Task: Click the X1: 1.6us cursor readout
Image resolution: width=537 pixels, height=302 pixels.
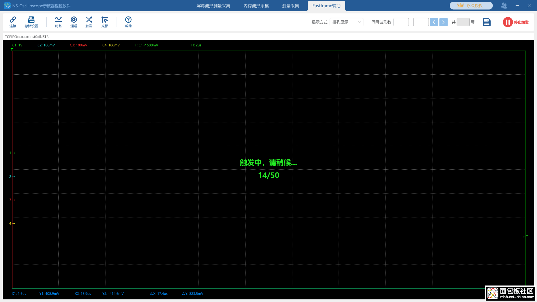Action: tap(19, 294)
